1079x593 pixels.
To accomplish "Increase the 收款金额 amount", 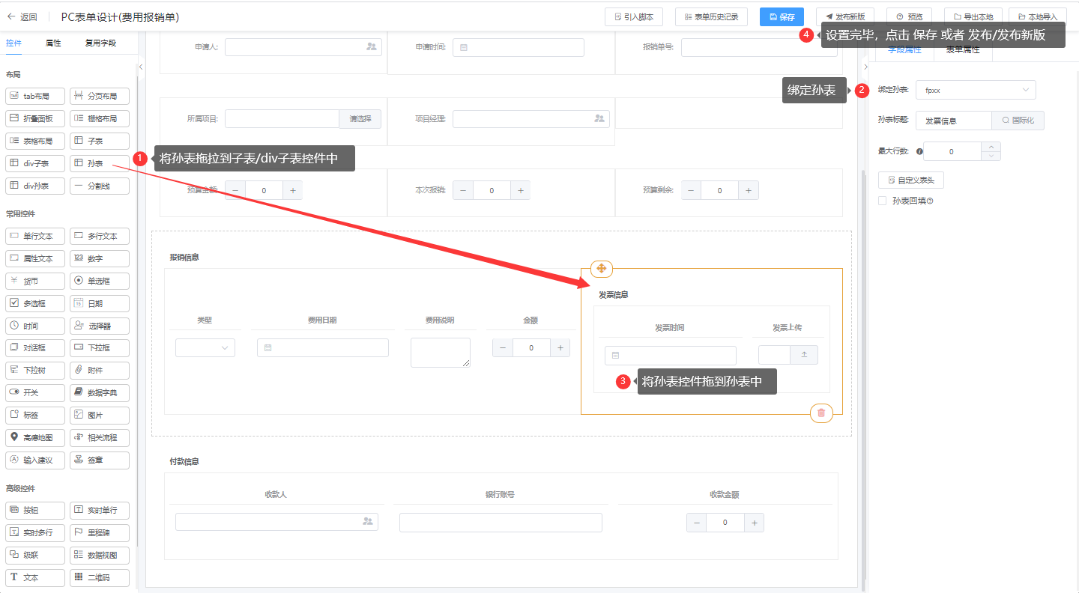I will click(x=754, y=523).
